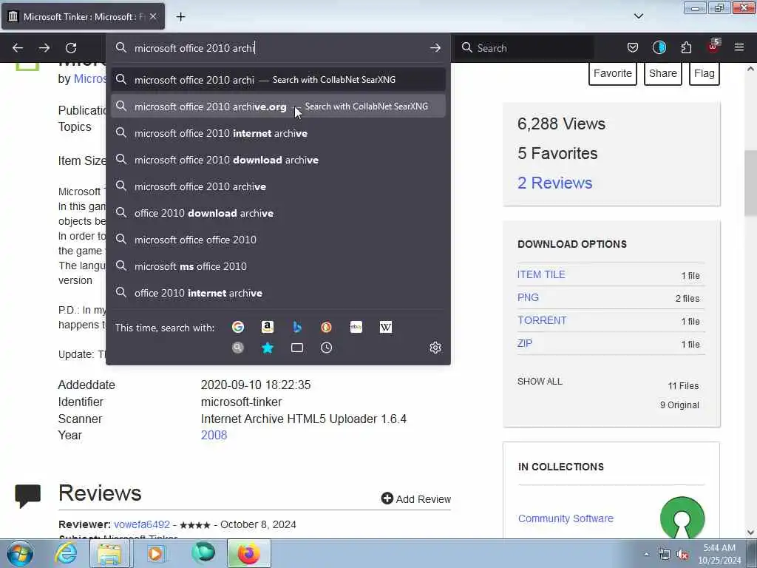Open the Pocket save icon in toolbar

[633, 47]
